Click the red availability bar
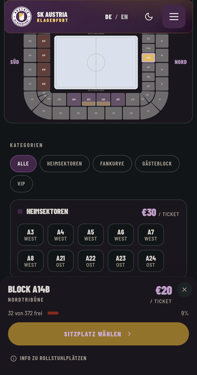The width and height of the screenshot is (197, 375). tap(53, 313)
